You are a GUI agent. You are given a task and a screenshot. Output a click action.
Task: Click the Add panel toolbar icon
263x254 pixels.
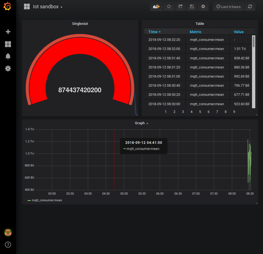[156, 7]
